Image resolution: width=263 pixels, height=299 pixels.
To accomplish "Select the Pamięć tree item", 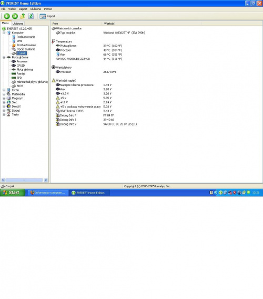I will (21, 73).
